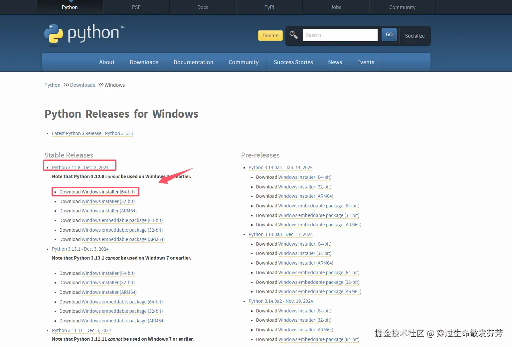Download 3.14.0a2 Windows installer (64-bit)

point(305,311)
